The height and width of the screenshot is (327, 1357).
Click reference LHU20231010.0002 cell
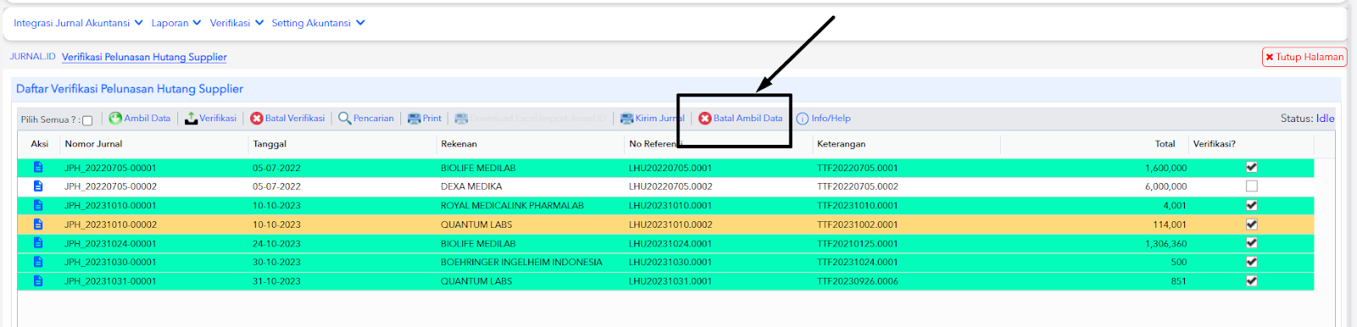click(x=671, y=224)
